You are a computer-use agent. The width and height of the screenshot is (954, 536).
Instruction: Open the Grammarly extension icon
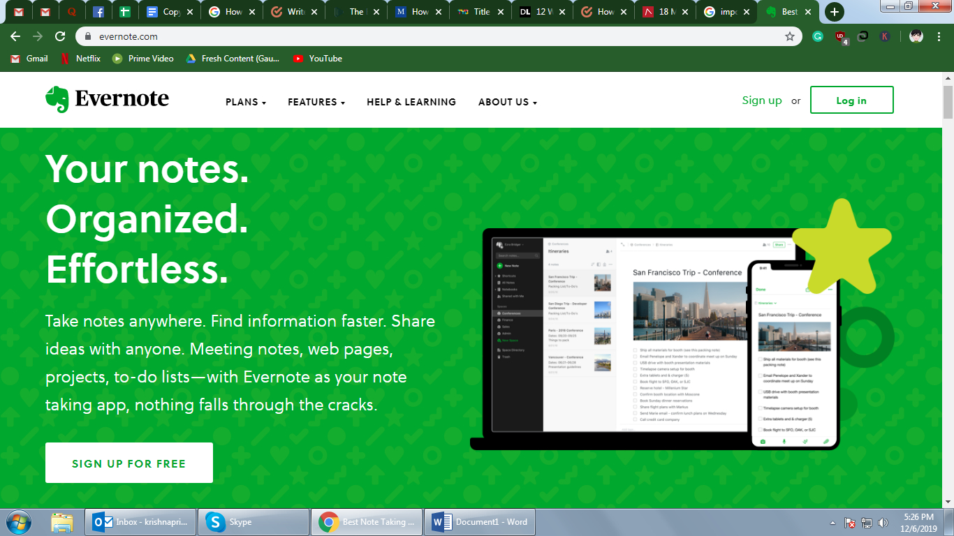click(x=818, y=36)
